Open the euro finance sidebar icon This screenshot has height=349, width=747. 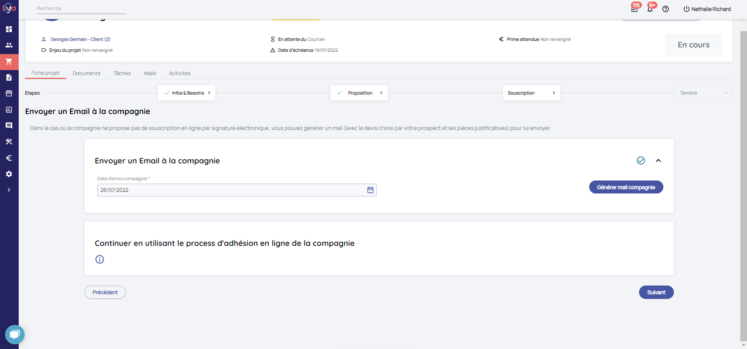9,158
